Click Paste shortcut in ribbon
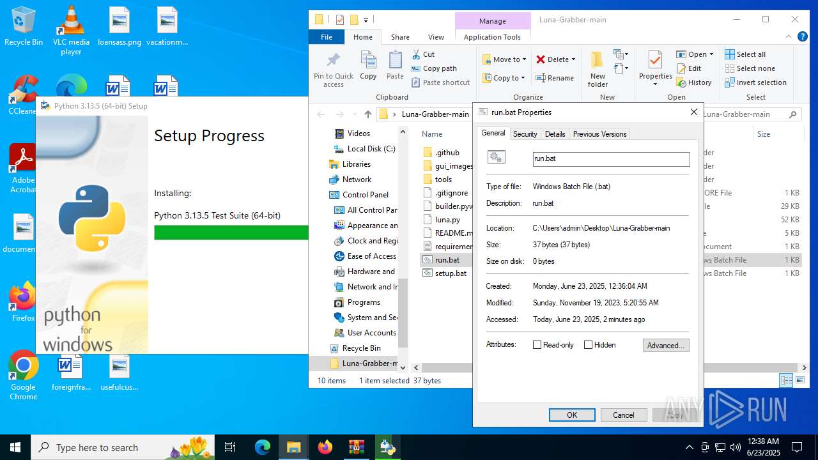Viewport: 818px width, 460px height. coord(440,82)
